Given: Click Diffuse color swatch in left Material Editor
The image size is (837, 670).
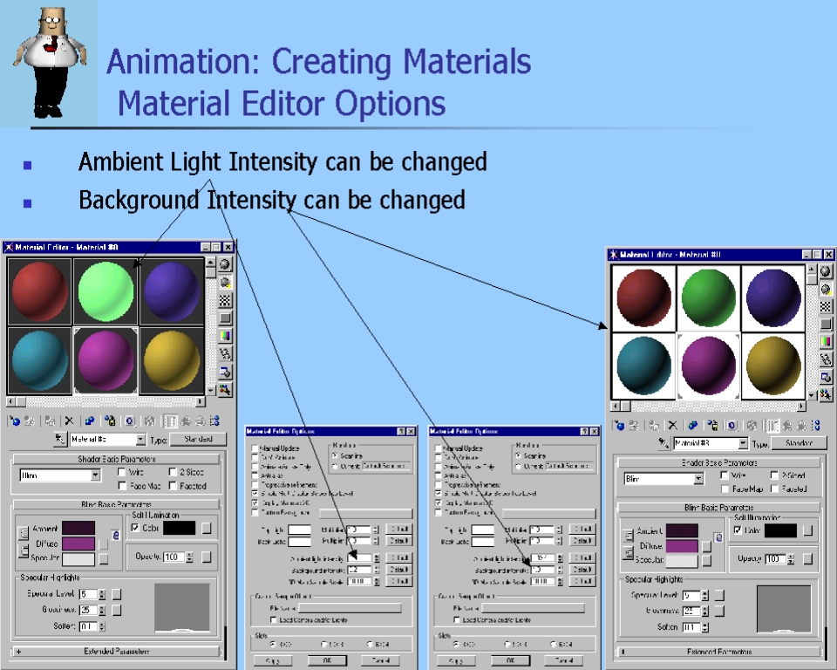Looking at the screenshot, I should click(x=78, y=544).
